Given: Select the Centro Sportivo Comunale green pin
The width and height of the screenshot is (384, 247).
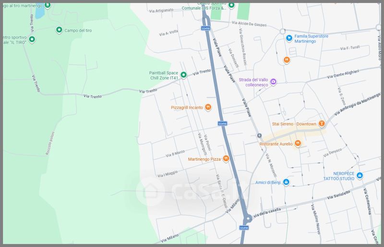Looking at the screenshot, I should tap(231, 5).
